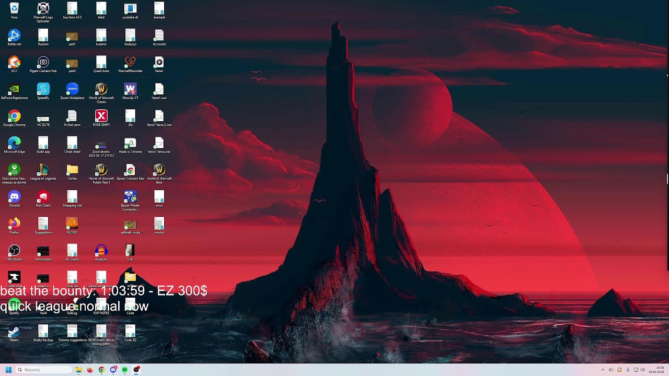This screenshot has height=376, width=669.
Task: Open the Firefox desktop shortcut
Action: tap(14, 226)
